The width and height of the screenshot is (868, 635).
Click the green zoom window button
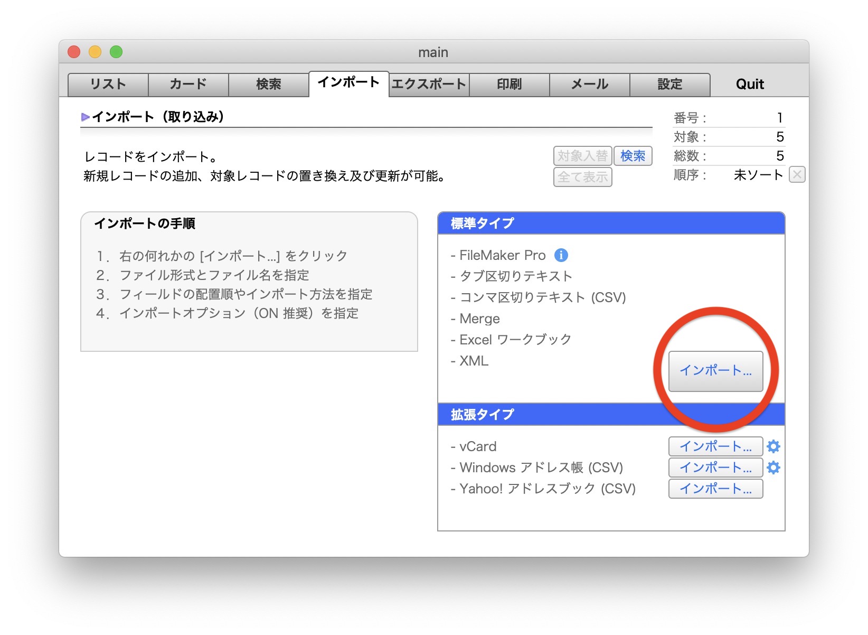(116, 52)
